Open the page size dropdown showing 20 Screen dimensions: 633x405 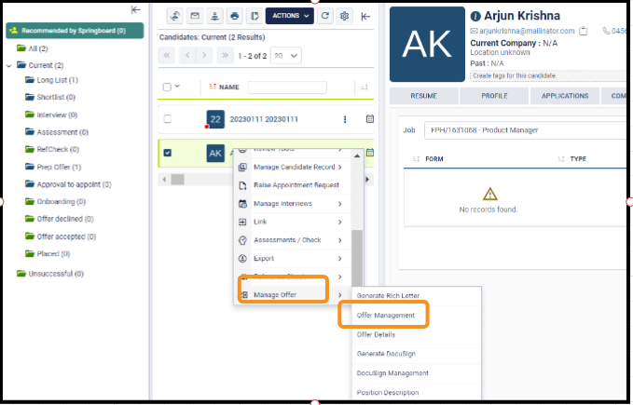coord(285,56)
